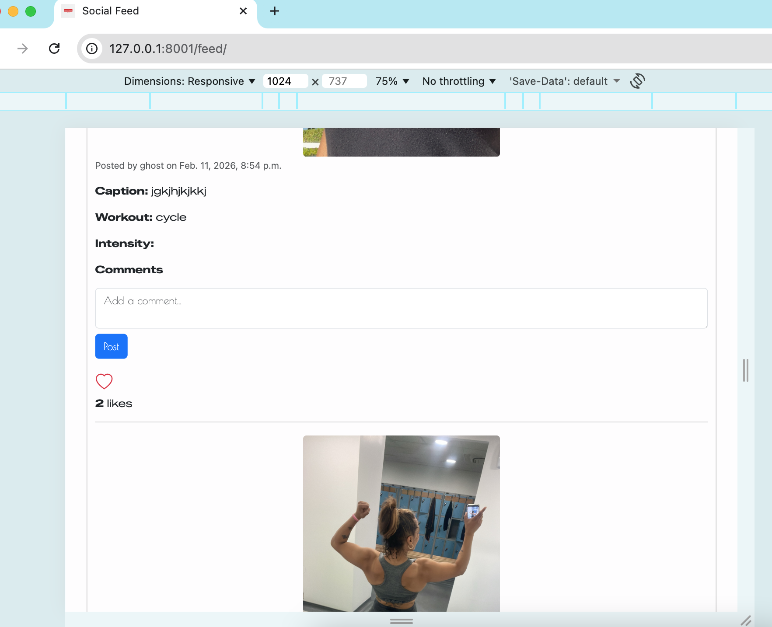Image resolution: width=772 pixels, height=627 pixels.
Task: Open a new browser tab
Action: (x=274, y=11)
